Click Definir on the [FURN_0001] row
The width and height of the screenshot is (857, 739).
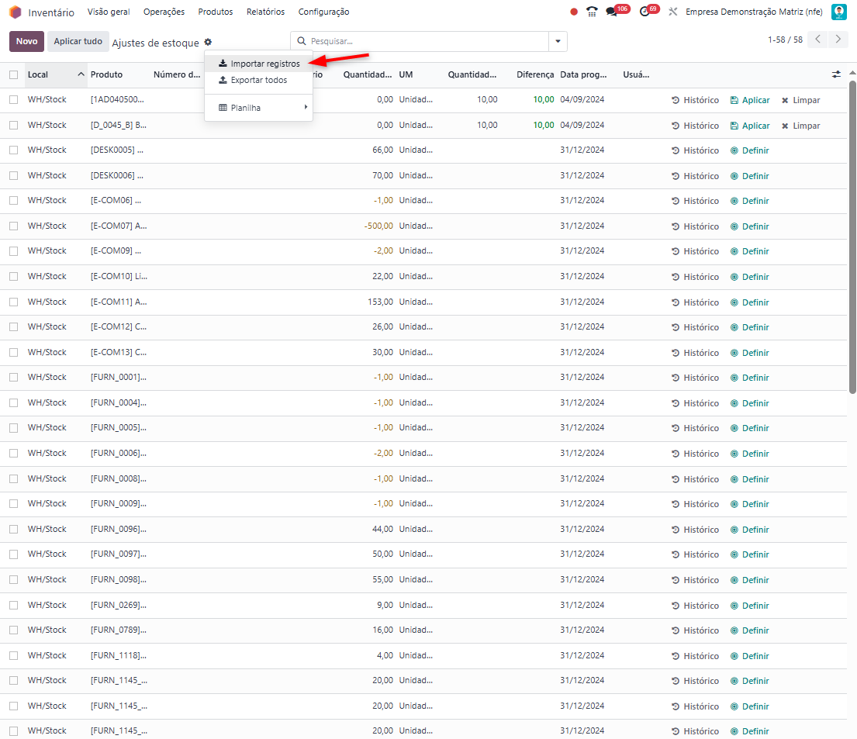point(750,378)
